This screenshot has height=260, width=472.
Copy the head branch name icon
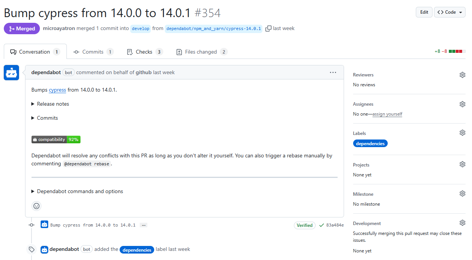[268, 29]
